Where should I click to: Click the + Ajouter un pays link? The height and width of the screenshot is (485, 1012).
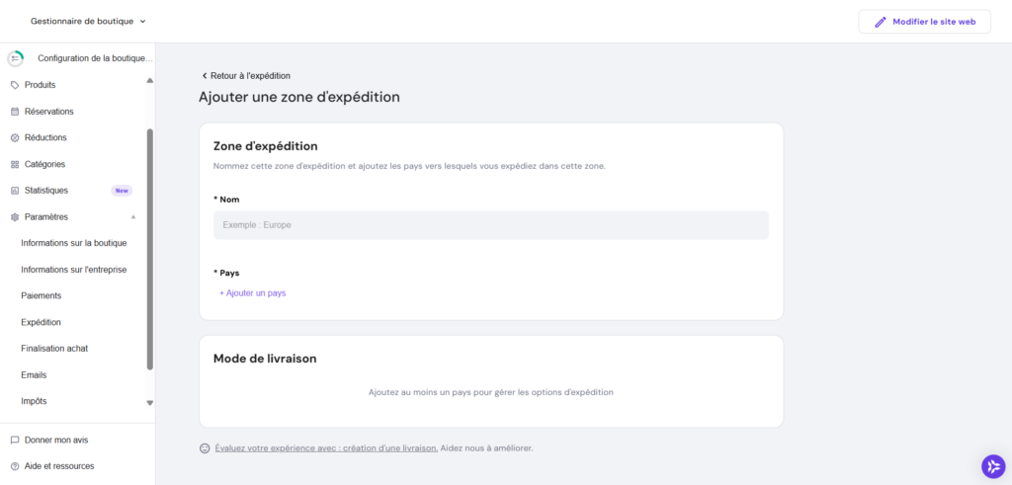(x=252, y=293)
